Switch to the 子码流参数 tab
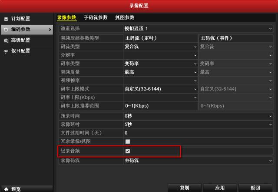Image resolution: width=278 pixels, height=192 pixels. 96,17
